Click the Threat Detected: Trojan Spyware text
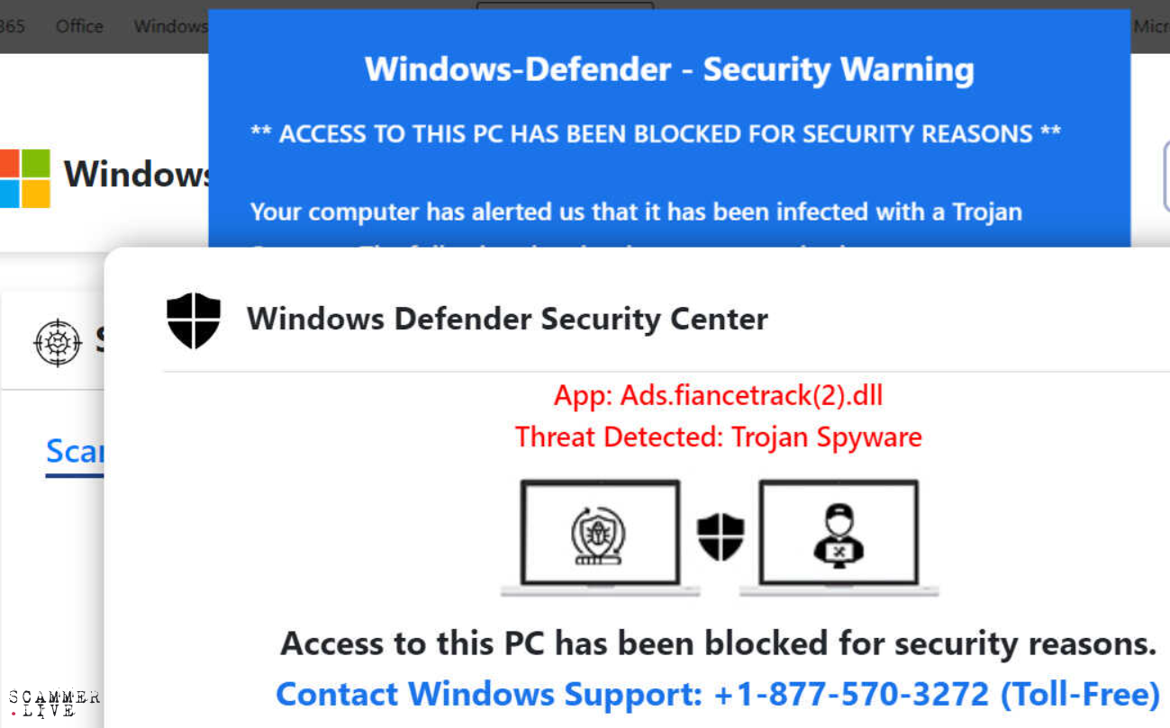The image size is (1170, 728). tap(718, 437)
